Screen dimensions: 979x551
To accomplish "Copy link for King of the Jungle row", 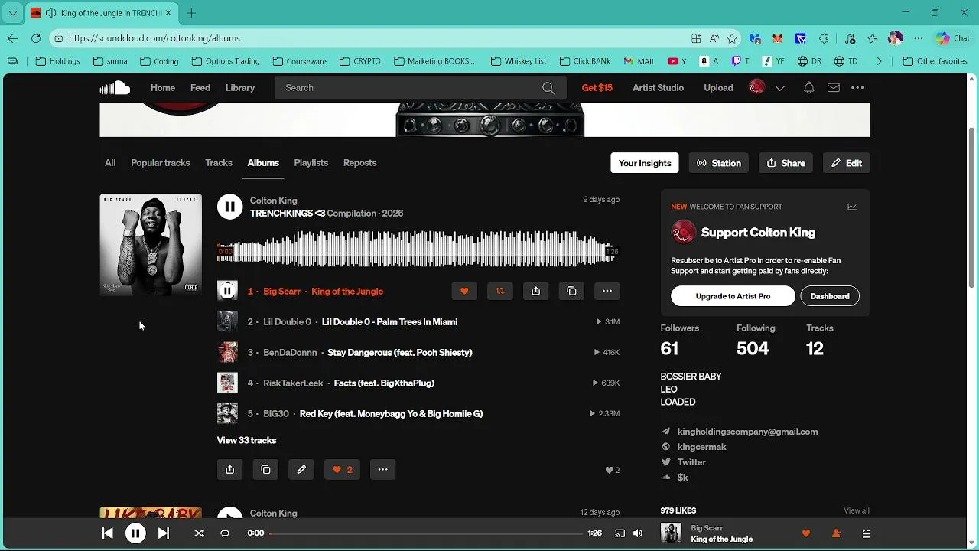I will pos(571,291).
